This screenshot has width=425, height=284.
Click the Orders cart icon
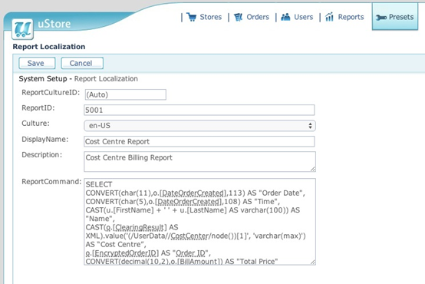tap(239, 17)
